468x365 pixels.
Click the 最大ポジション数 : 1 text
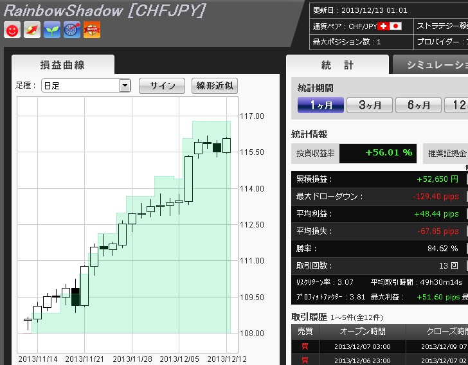[347, 42]
